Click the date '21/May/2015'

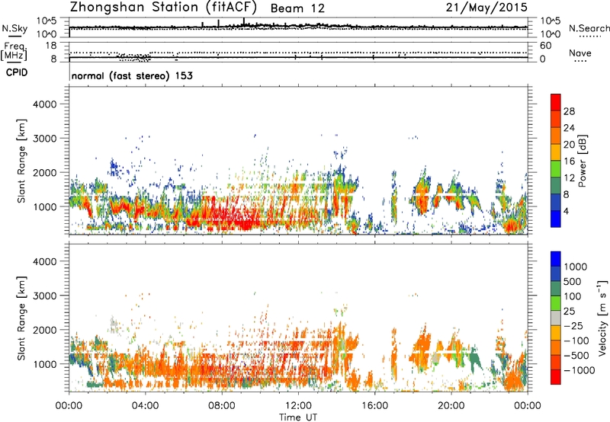pos(486,7)
